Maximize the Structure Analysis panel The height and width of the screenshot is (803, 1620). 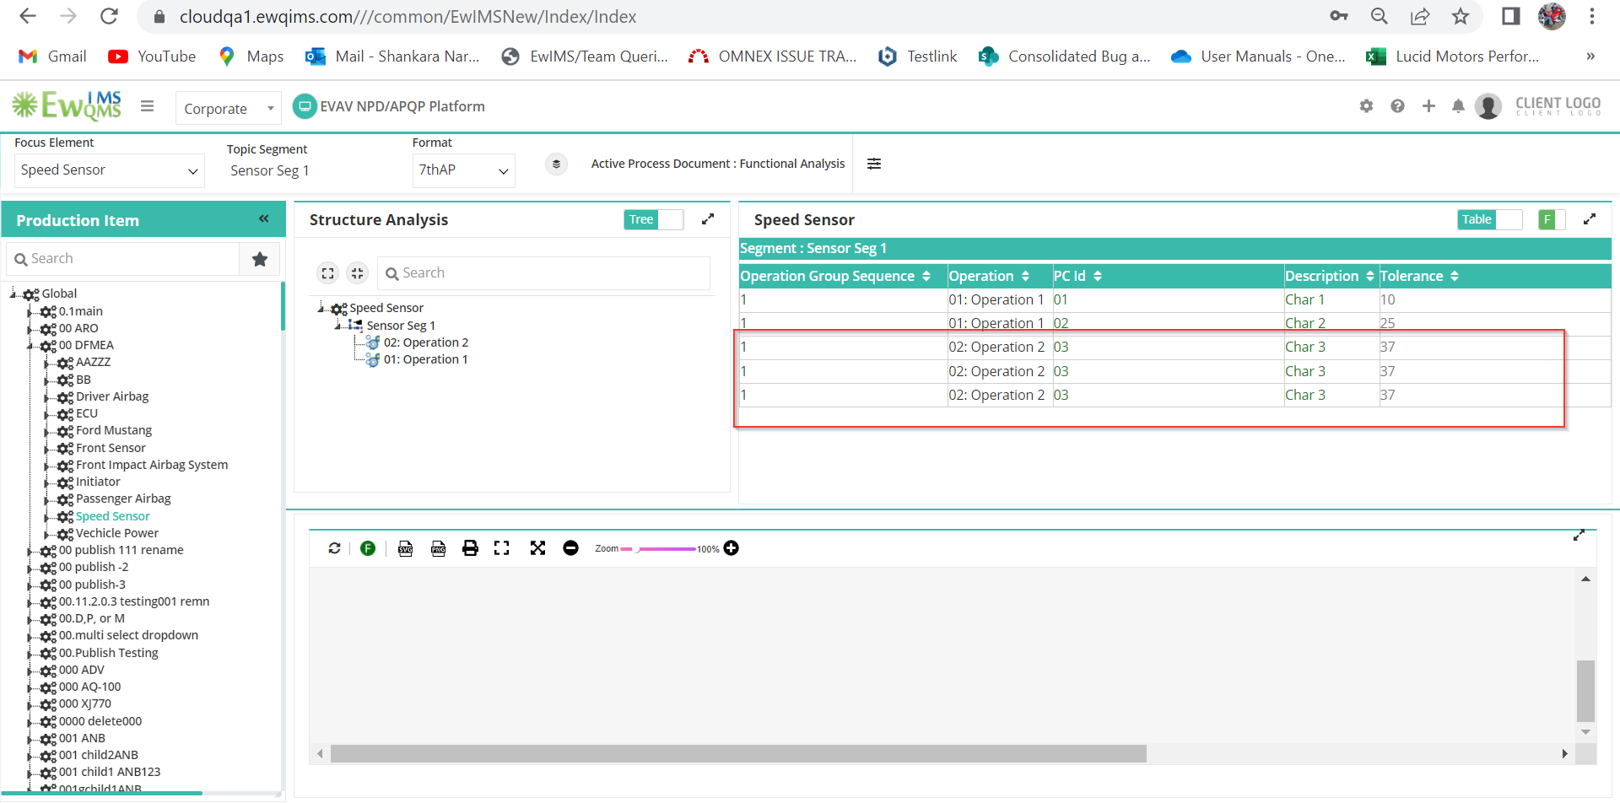tap(708, 219)
